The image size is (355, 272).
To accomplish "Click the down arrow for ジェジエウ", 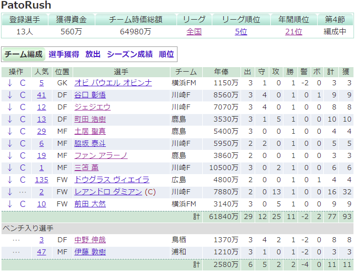I will [10, 107].
